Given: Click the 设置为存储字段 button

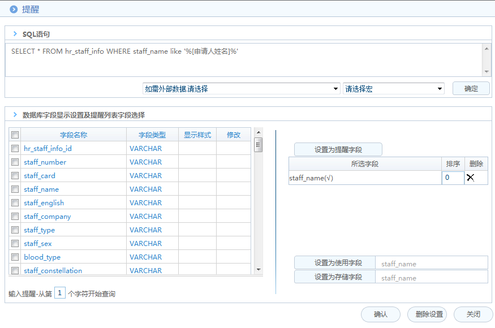Looking at the screenshot, I should pos(334,277).
